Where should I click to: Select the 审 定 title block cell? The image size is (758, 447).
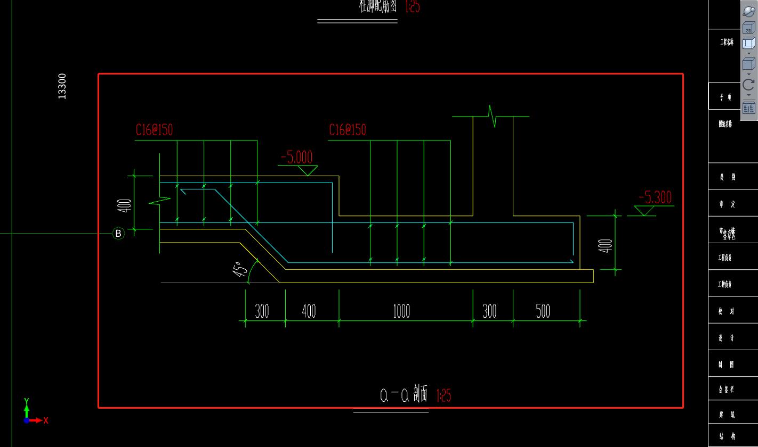click(727, 204)
